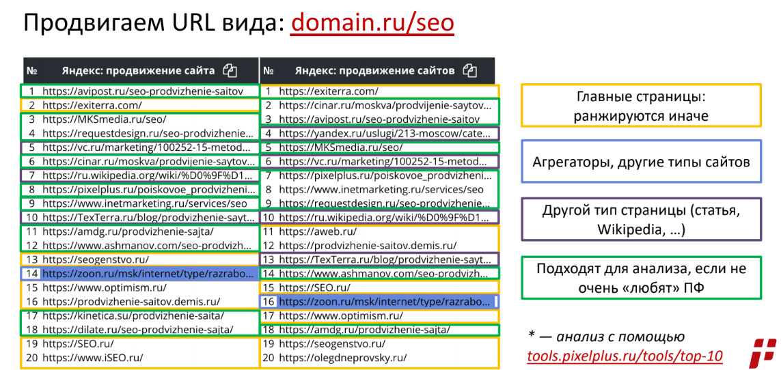Select the yellow «Главные страницы» legend box
This screenshot has width=781, height=370.
[641, 106]
